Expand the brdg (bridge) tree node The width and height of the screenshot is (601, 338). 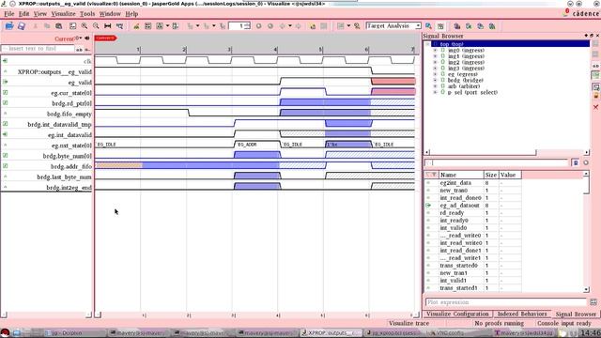435,81
